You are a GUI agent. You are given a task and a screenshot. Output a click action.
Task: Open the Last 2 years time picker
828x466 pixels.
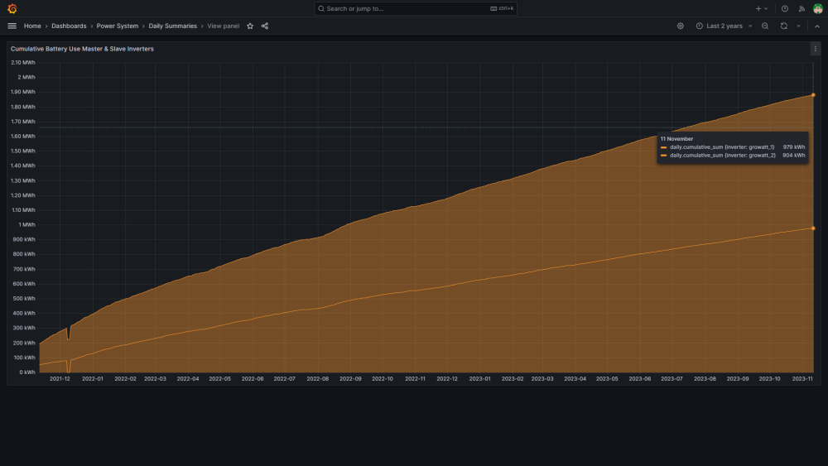coord(724,26)
